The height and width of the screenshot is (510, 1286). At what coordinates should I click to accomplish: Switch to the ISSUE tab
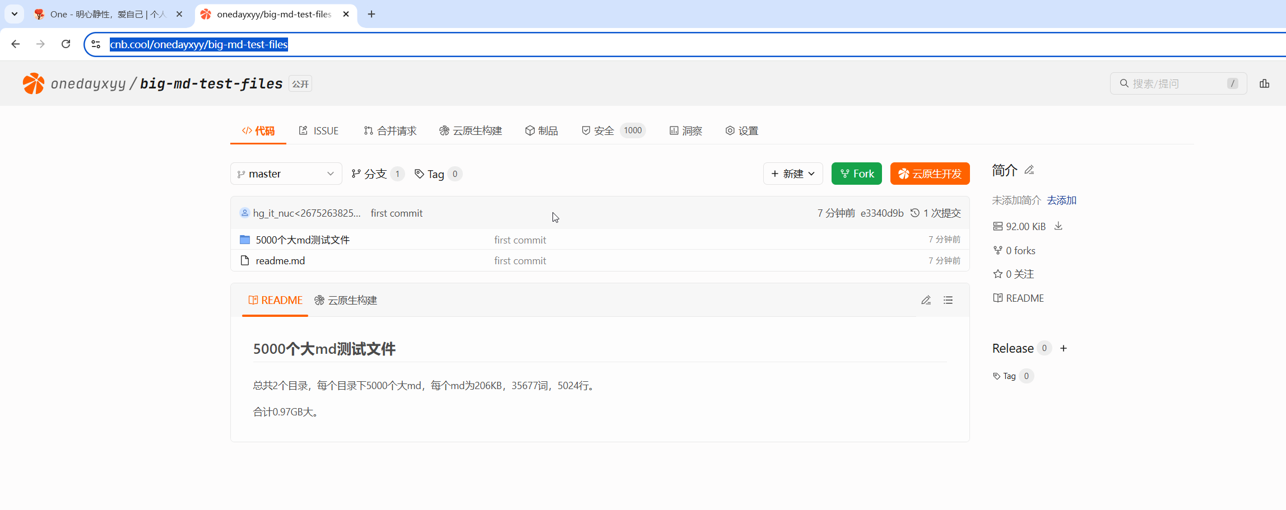[x=319, y=131]
